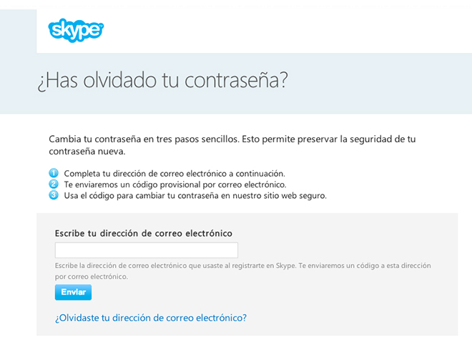
Task: Click the Skype logo
Action: [x=76, y=29]
